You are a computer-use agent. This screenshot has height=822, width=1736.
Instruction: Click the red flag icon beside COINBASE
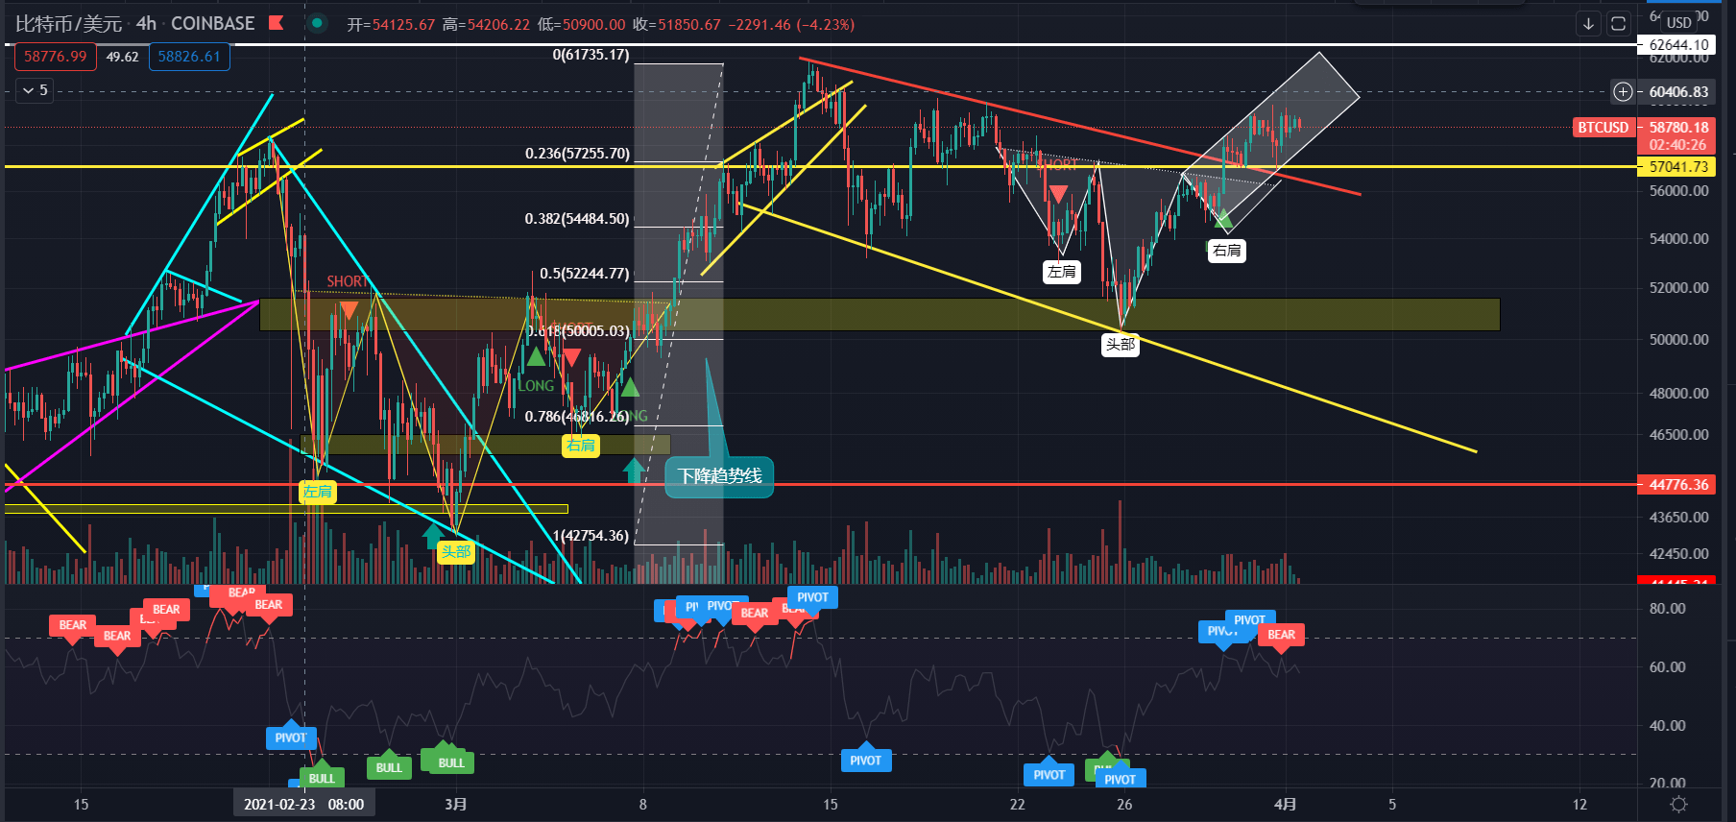click(x=277, y=22)
